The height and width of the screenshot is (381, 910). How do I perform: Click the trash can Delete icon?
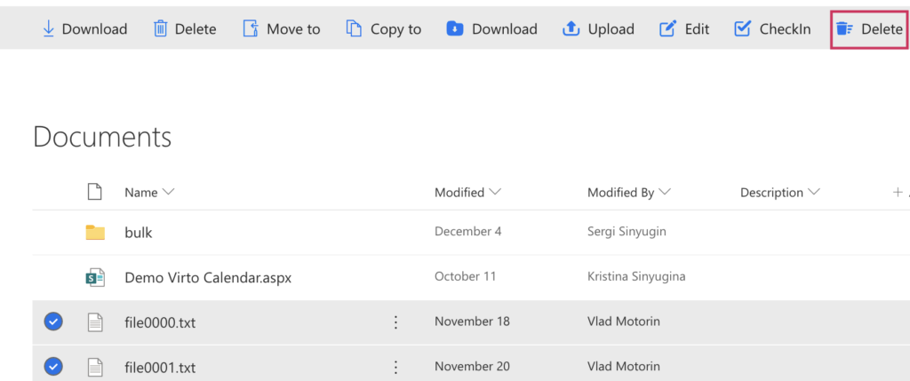[x=160, y=28]
